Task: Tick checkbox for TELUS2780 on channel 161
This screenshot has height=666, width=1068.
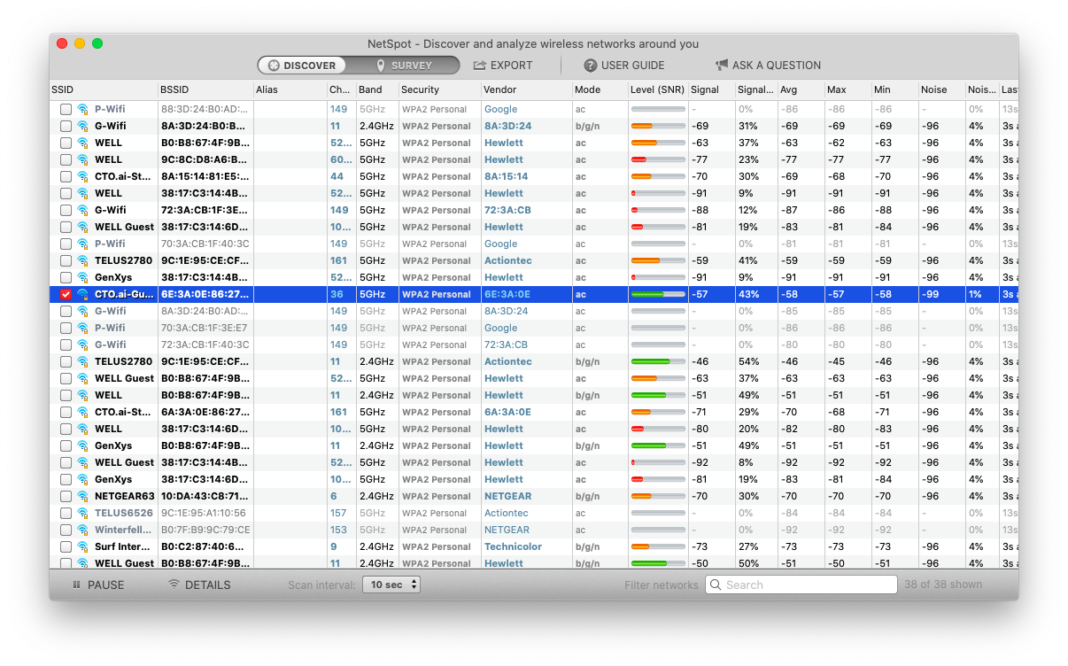Action: click(66, 260)
